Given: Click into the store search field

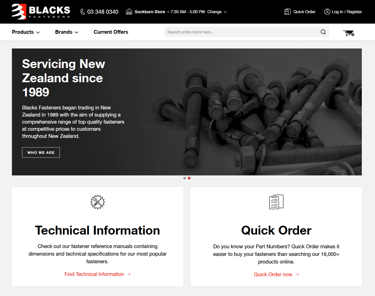Looking at the screenshot, I should pos(241,32).
